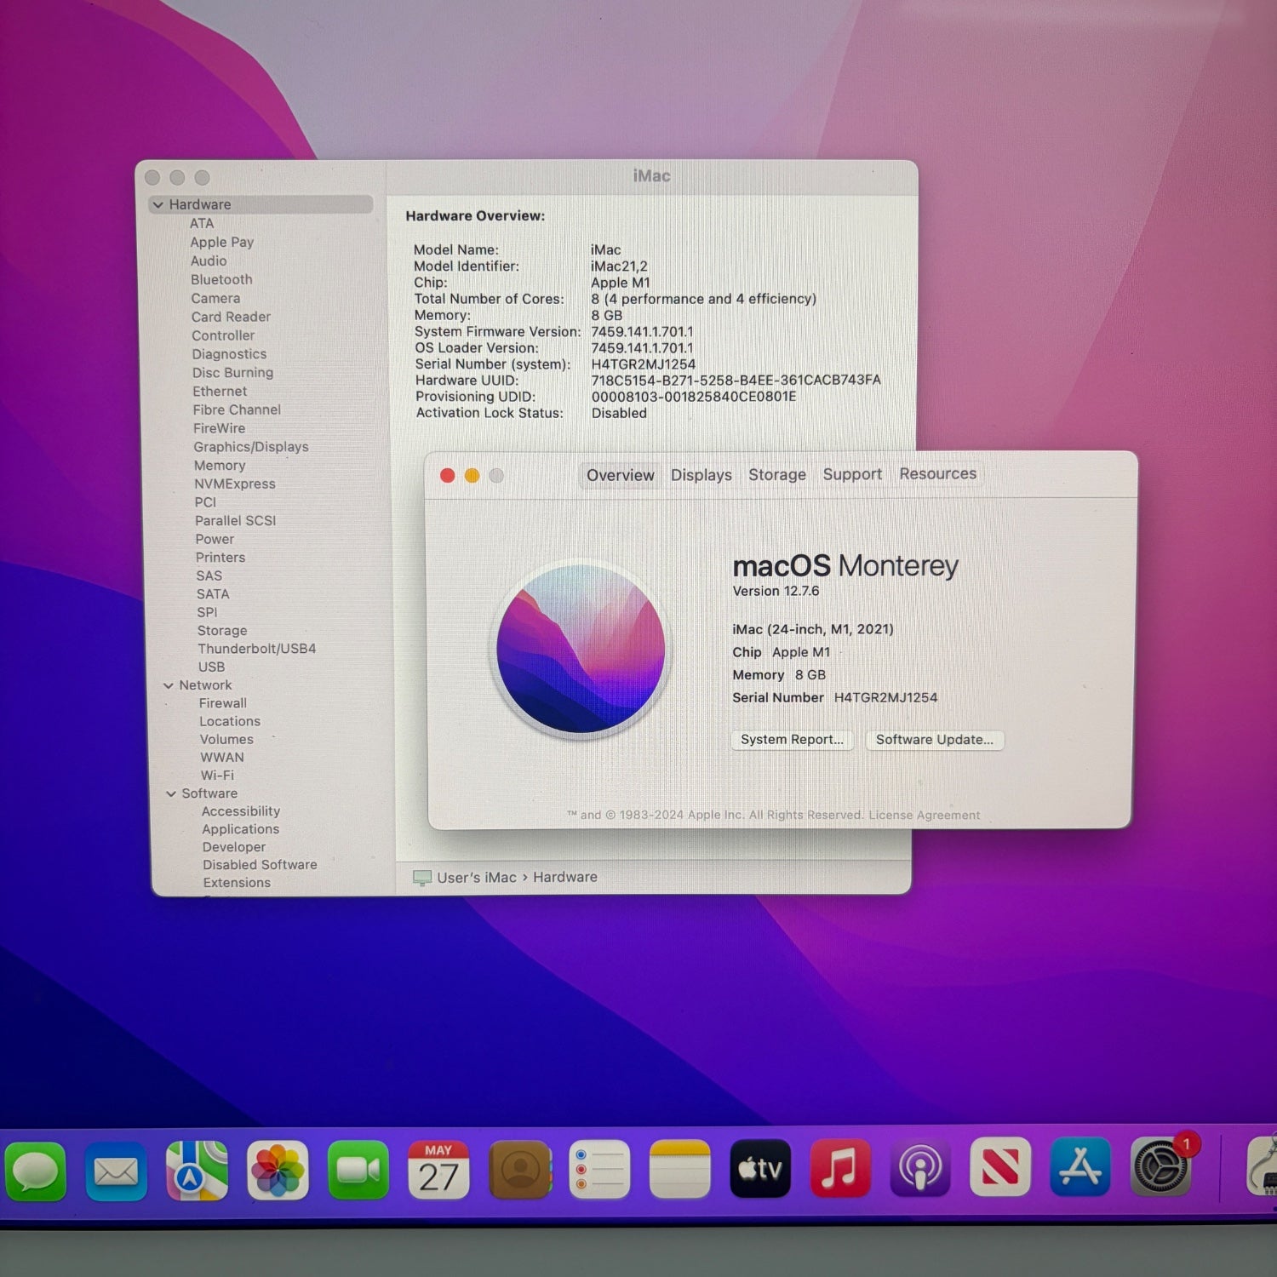The height and width of the screenshot is (1277, 1277).
Task: Select Disabled Software in sidebar
Action: tap(260, 865)
